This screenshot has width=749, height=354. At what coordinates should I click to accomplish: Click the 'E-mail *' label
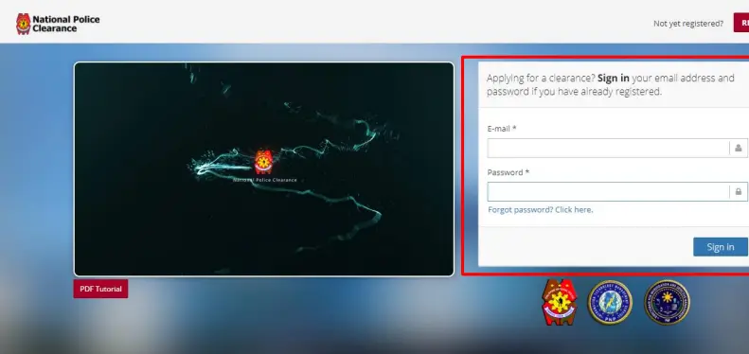coord(502,129)
